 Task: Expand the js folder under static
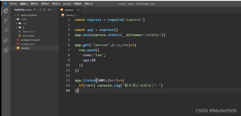(24, 27)
